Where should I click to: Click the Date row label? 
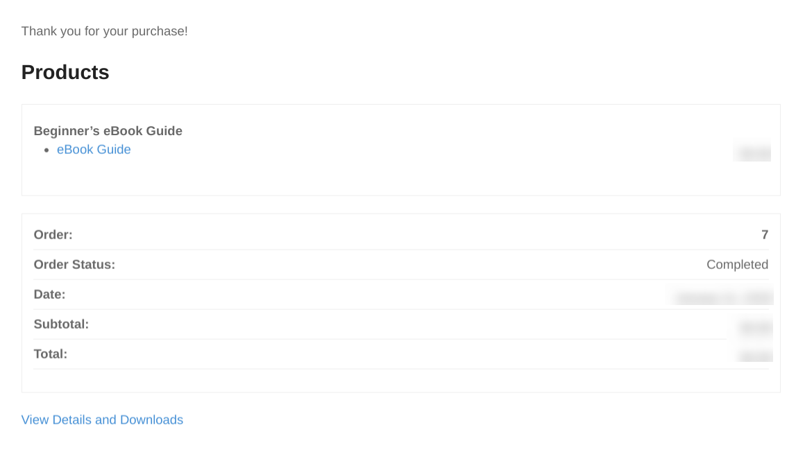click(x=49, y=294)
